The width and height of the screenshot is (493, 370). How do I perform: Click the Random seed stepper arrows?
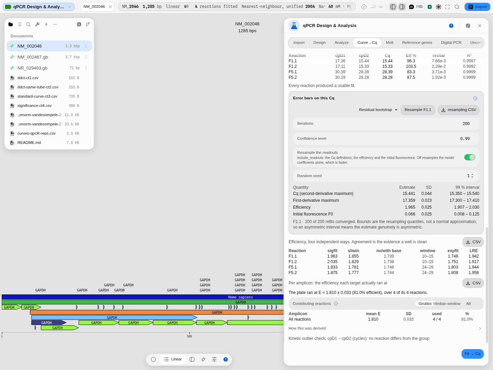(x=472, y=176)
